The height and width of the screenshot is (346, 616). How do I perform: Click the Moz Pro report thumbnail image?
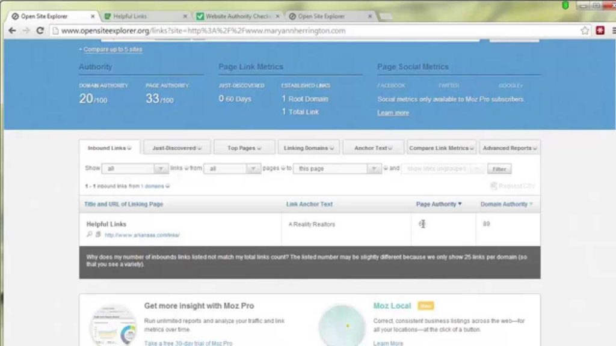pos(113,324)
